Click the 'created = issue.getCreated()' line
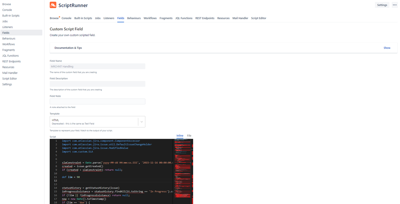This screenshot has height=204, width=400. [x=83, y=166]
